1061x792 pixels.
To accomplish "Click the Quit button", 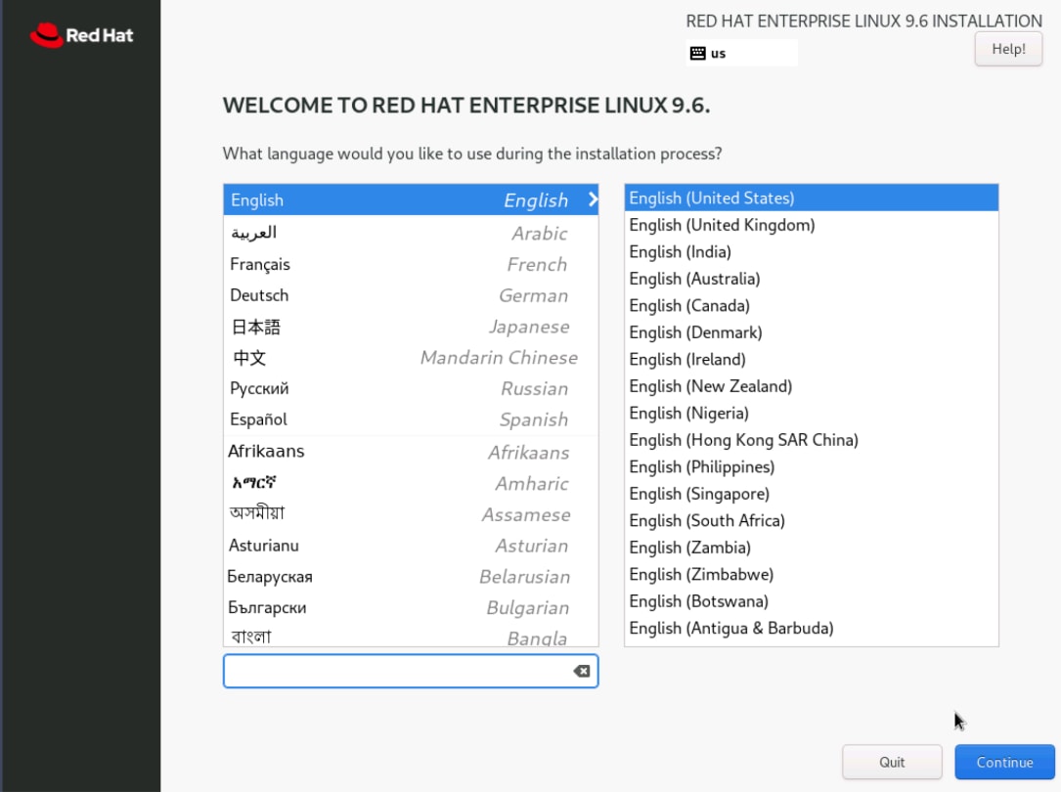I will [892, 763].
